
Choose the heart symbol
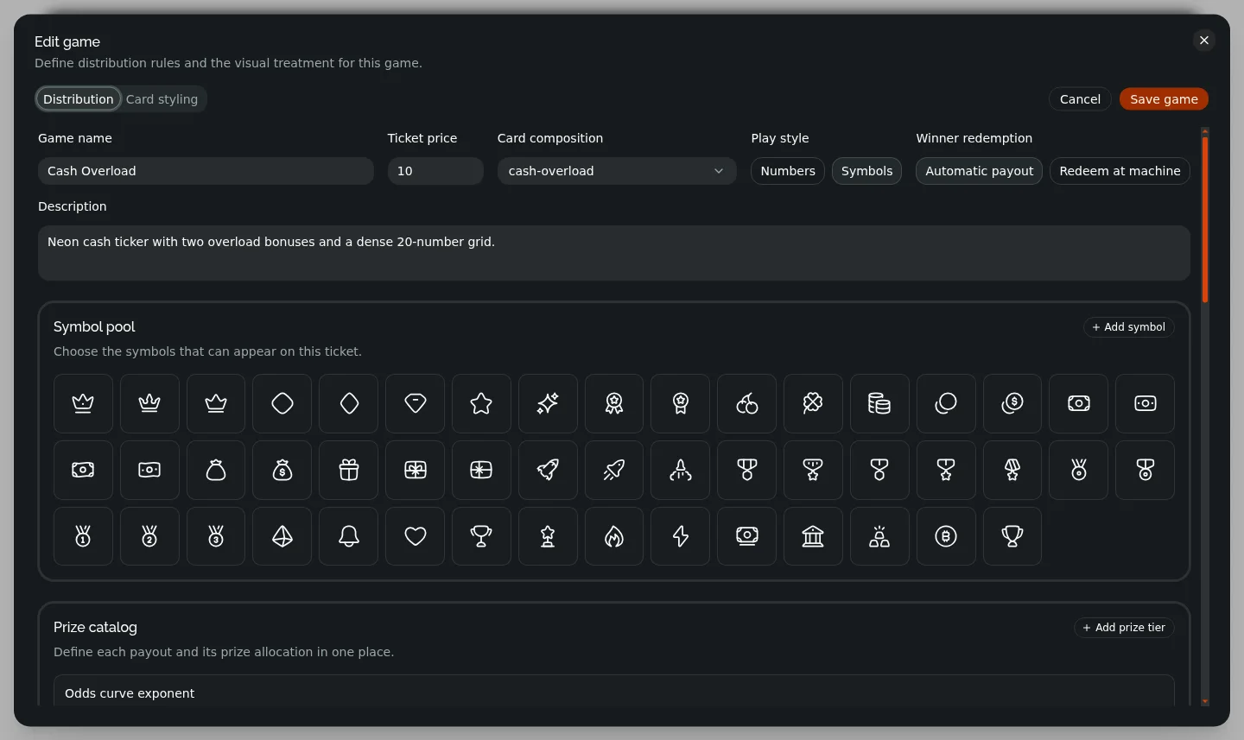point(416,536)
